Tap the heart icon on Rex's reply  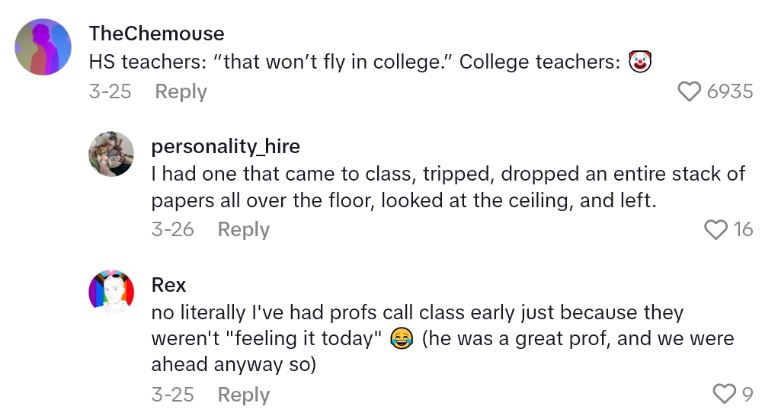point(723,394)
